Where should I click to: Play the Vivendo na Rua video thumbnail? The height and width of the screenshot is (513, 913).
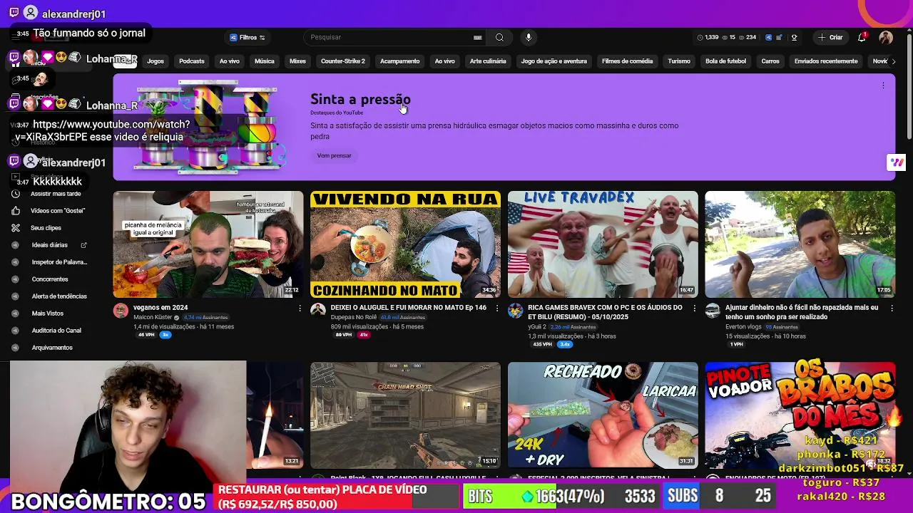(x=405, y=244)
